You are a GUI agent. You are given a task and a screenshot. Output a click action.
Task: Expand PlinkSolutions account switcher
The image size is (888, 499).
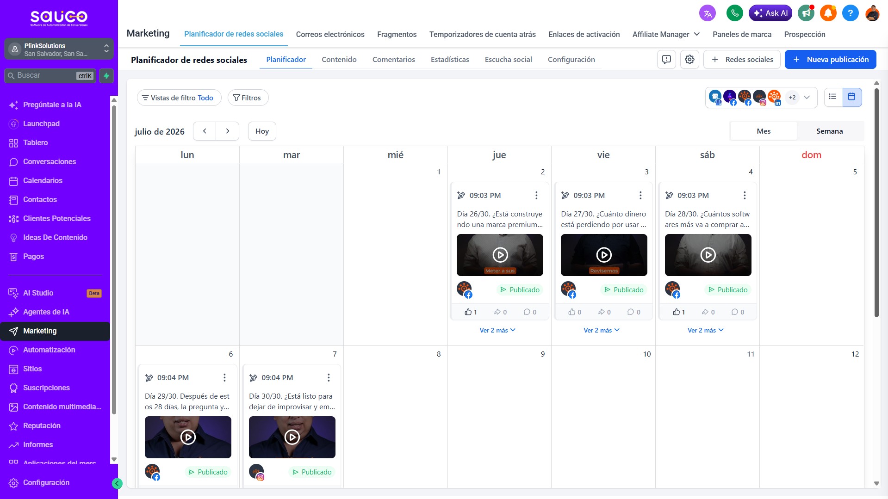[x=59, y=49]
